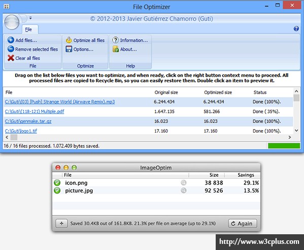Open the (118-121) Multiple.pdf link

click(x=35, y=111)
